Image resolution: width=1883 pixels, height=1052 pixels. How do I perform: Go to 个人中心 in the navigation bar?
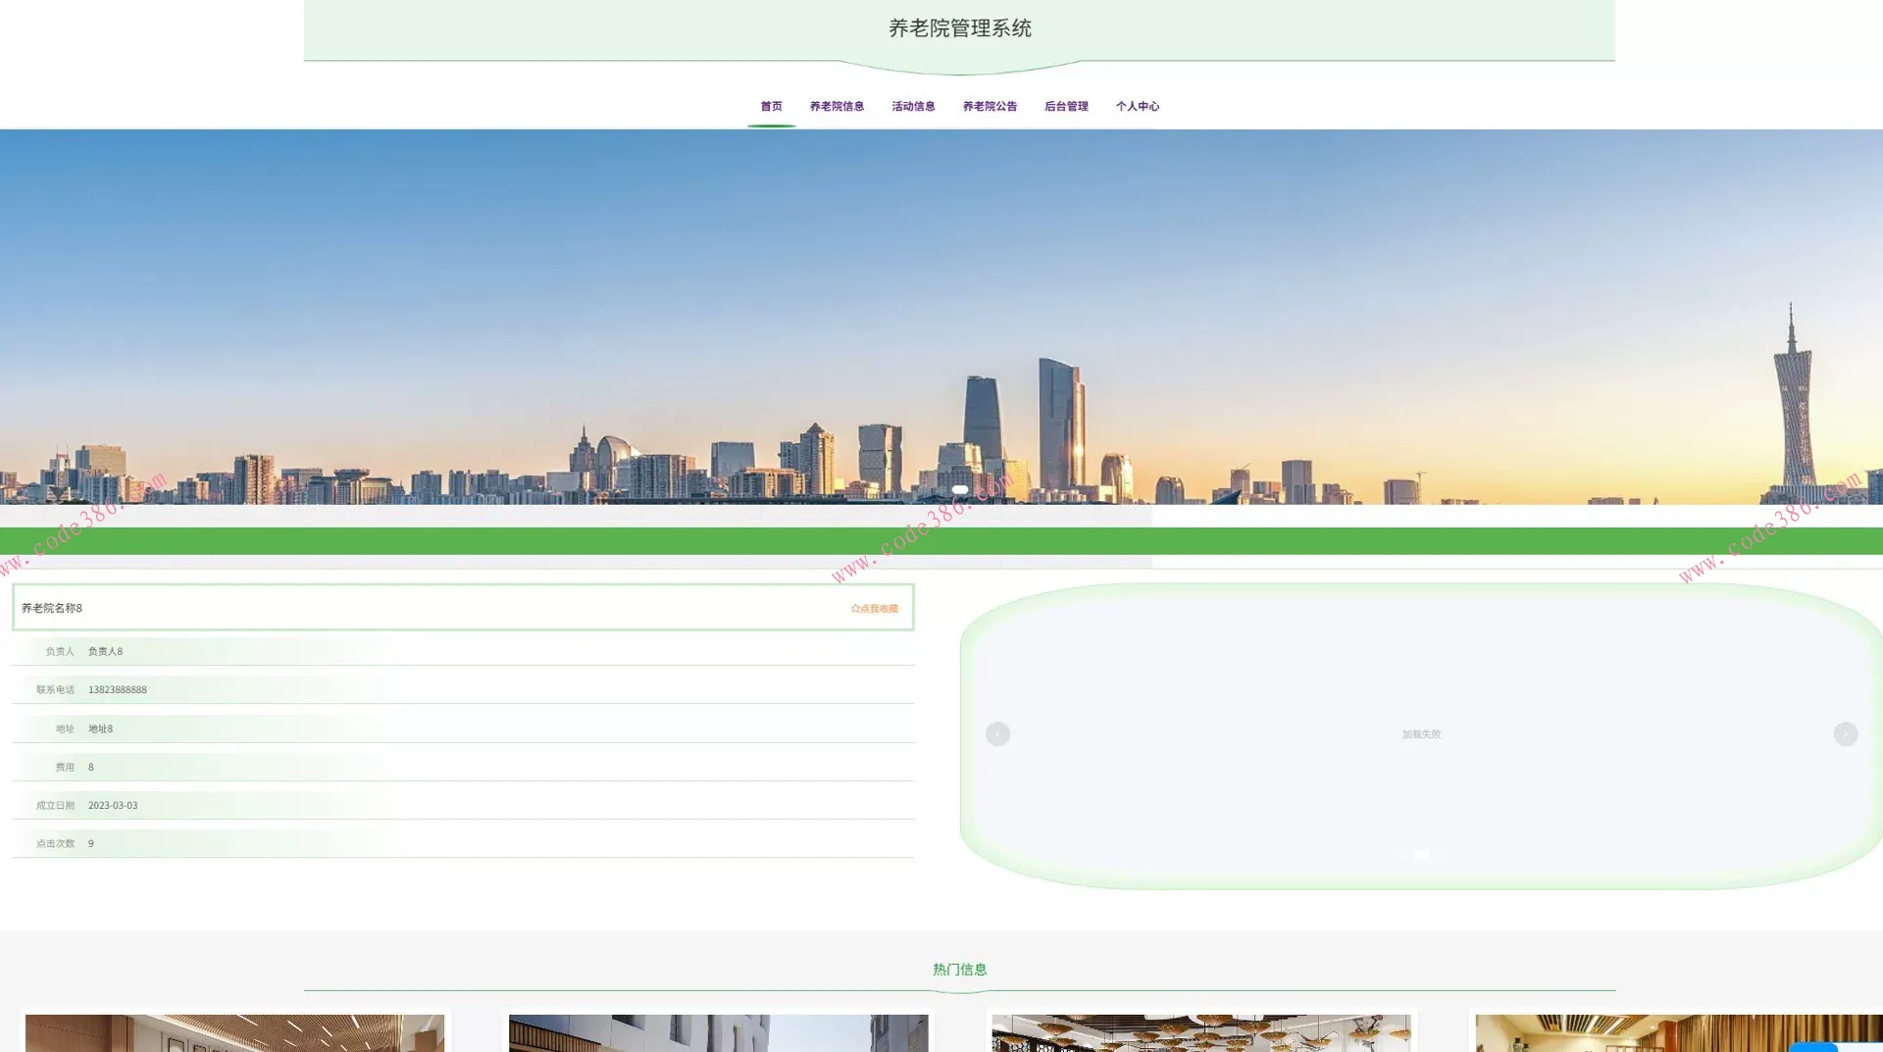pyautogui.click(x=1137, y=106)
